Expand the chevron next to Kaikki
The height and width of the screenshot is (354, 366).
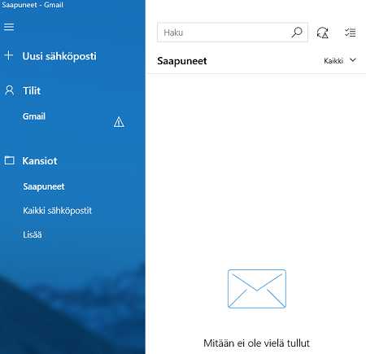(x=352, y=60)
